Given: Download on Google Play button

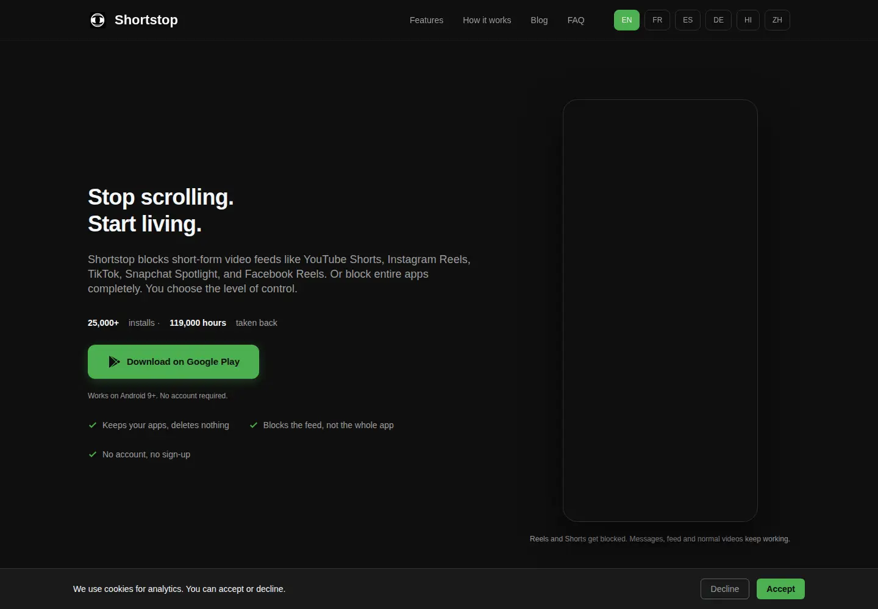Looking at the screenshot, I should tap(173, 362).
